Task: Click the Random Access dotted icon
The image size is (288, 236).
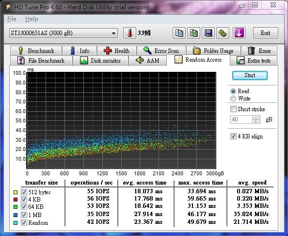Action: [x=178, y=60]
